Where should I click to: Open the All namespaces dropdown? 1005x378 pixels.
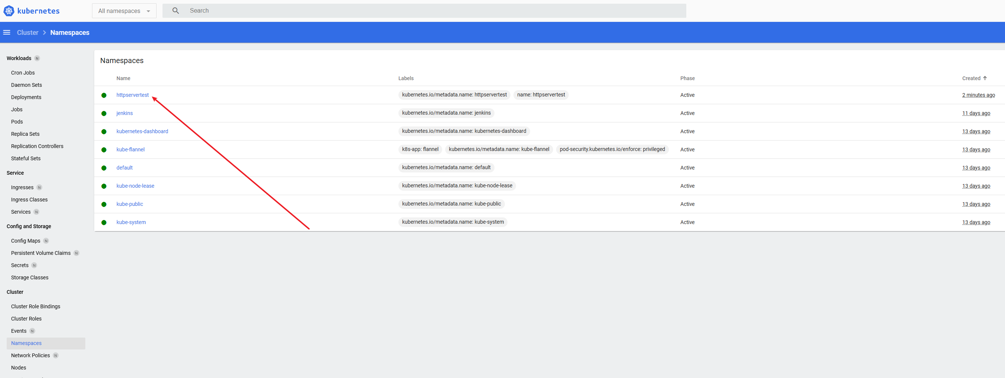[x=124, y=11]
